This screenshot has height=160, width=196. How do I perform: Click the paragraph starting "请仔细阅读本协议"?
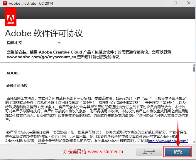tap(97, 109)
